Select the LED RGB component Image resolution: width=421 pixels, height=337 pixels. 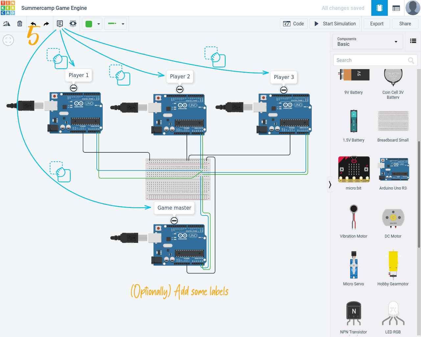coord(393,317)
